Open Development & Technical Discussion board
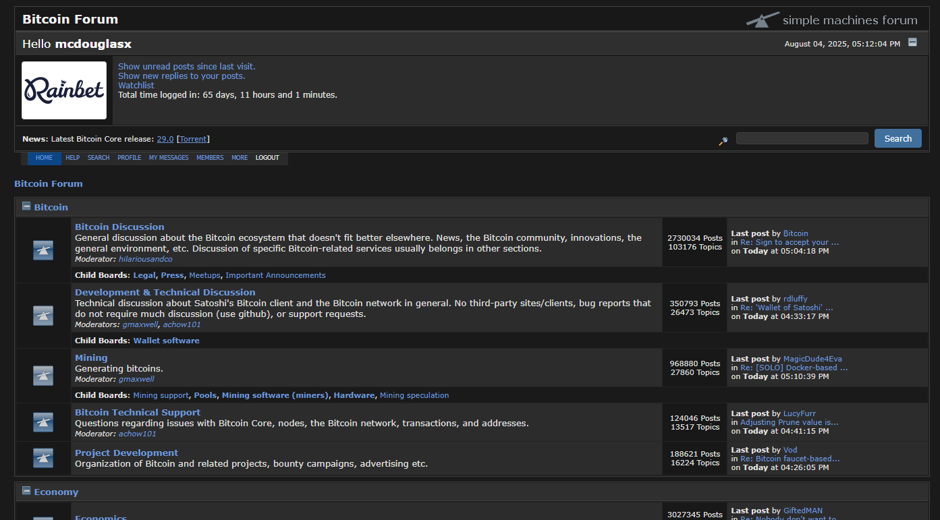This screenshot has height=520, width=940. (165, 292)
